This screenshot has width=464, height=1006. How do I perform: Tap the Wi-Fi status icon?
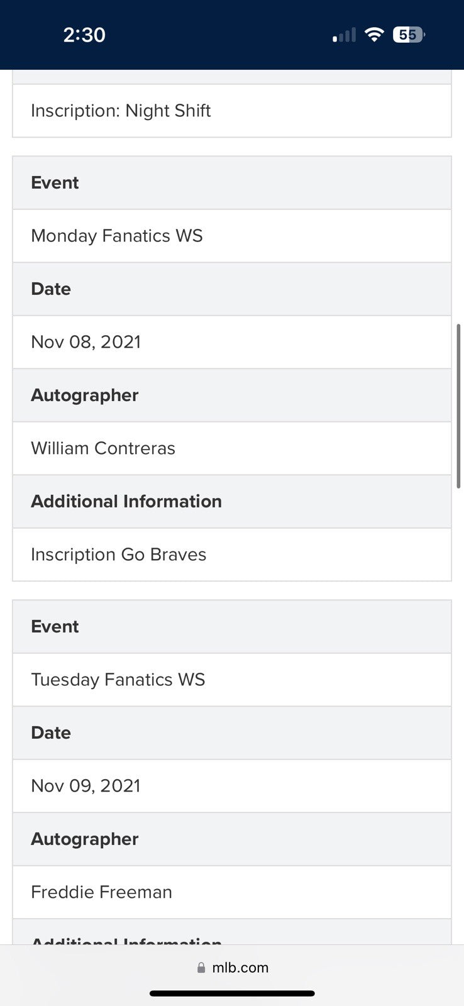[374, 35]
